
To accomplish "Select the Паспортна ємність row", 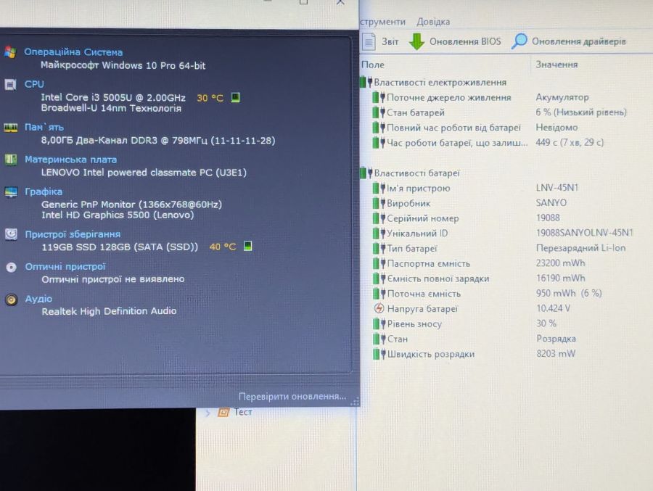I will [x=506, y=263].
